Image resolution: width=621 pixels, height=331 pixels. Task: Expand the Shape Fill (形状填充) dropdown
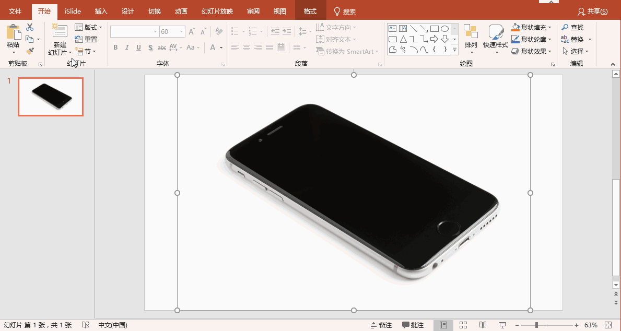click(x=549, y=27)
